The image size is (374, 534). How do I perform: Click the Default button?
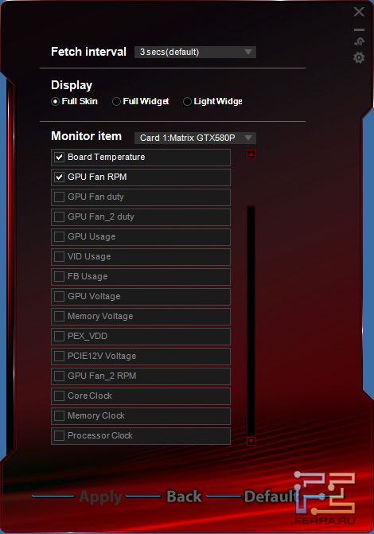point(271,497)
